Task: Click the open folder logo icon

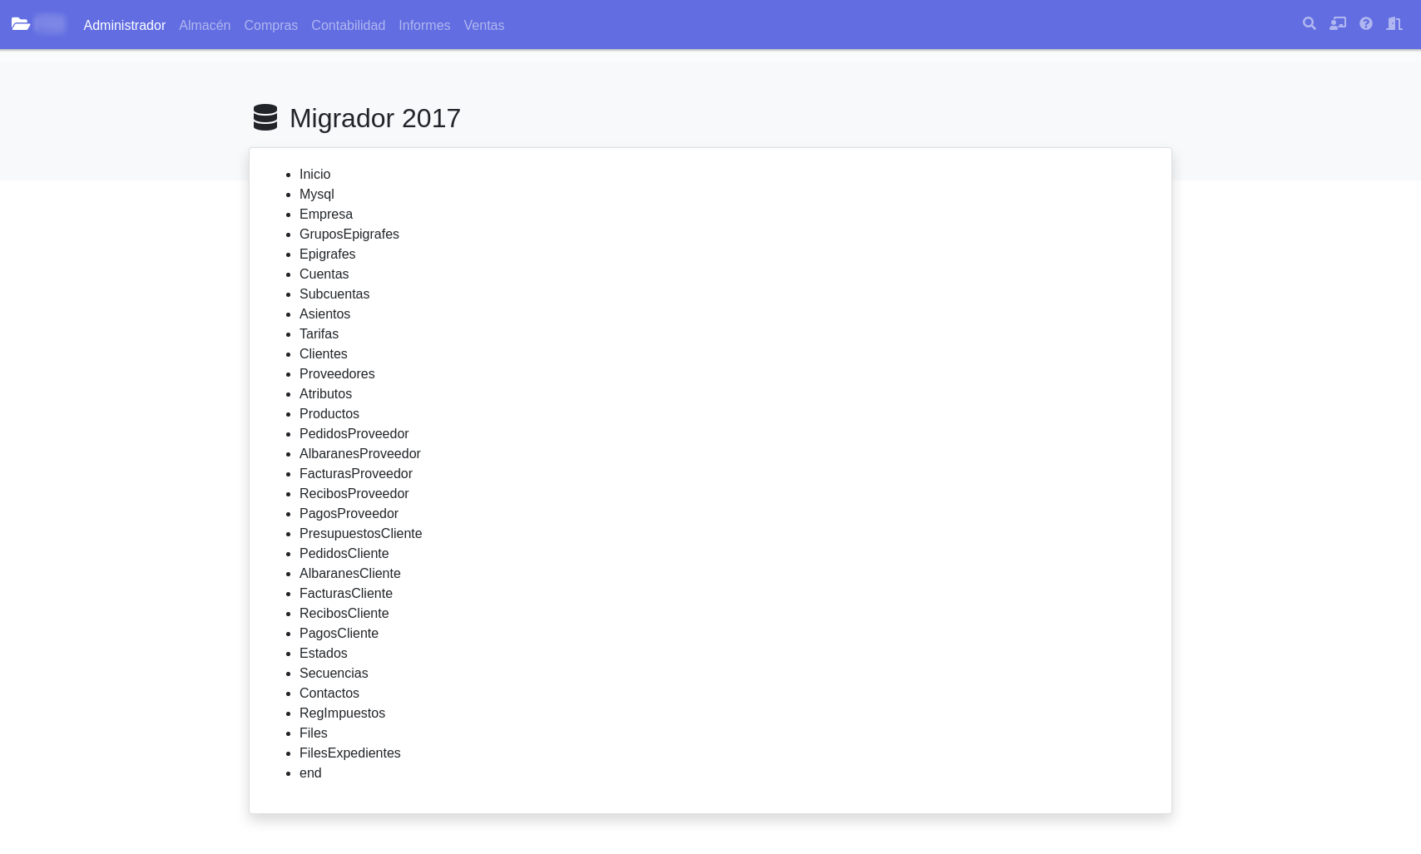Action: click(21, 24)
